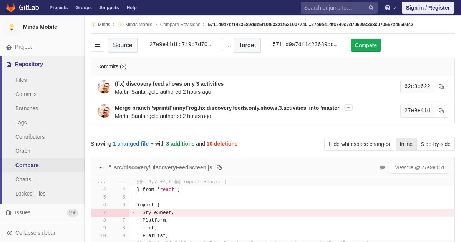Collapse the DiscoveryFeedScreen.js diff
This screenshot has width=461, height=242.
(101, 167)
